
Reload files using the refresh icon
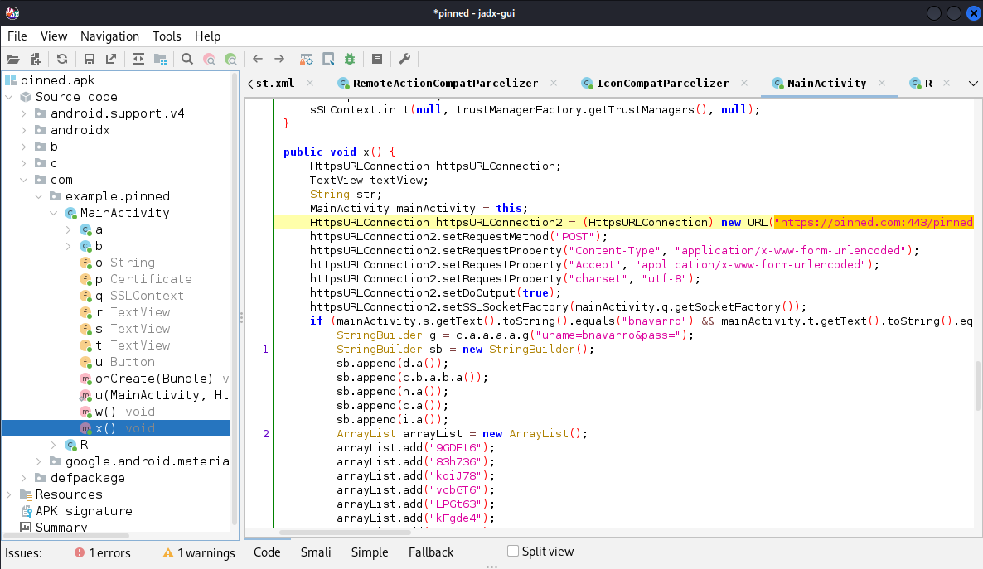(x=62, y=59)
